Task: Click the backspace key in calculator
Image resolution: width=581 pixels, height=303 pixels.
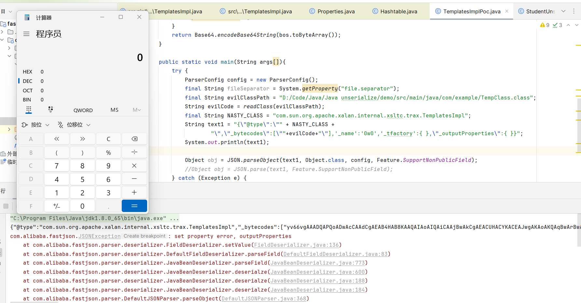Action: [134, 139]
